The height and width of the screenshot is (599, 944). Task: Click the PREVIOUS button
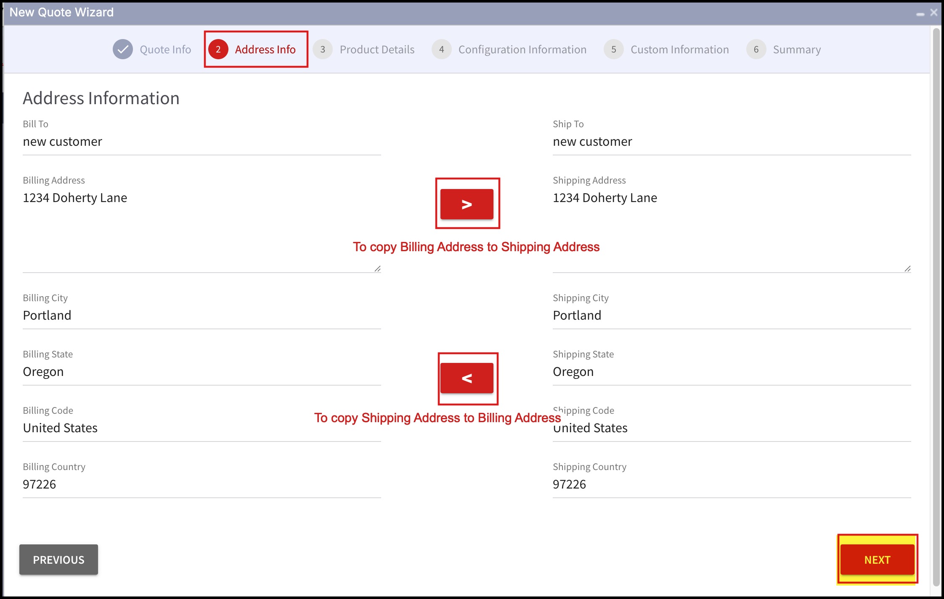click(x=58, y=560)
